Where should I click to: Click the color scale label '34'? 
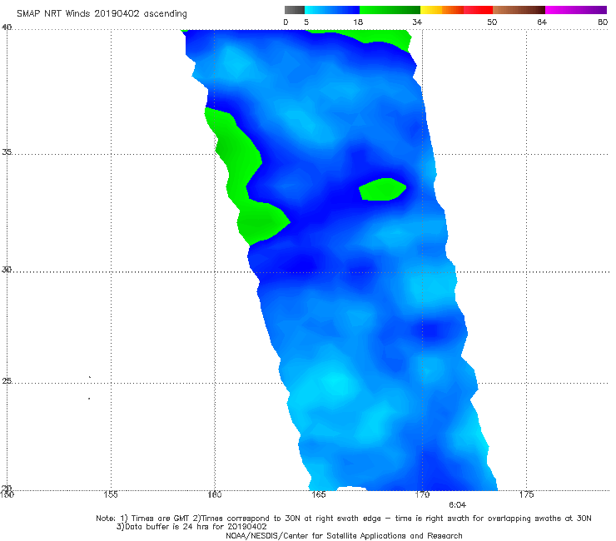click(x=417, y=22)
